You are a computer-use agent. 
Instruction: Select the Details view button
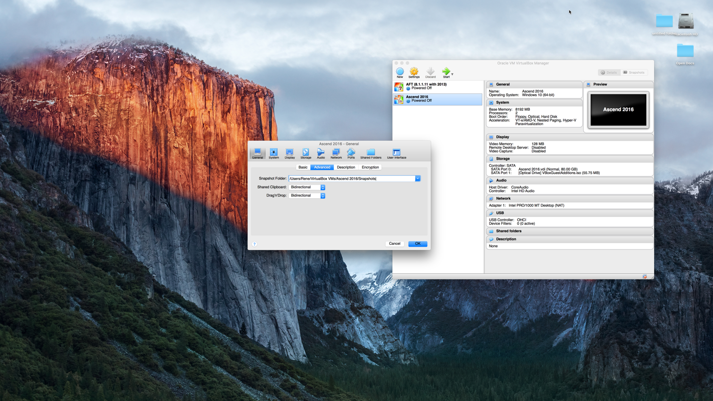tap(609, 73)
